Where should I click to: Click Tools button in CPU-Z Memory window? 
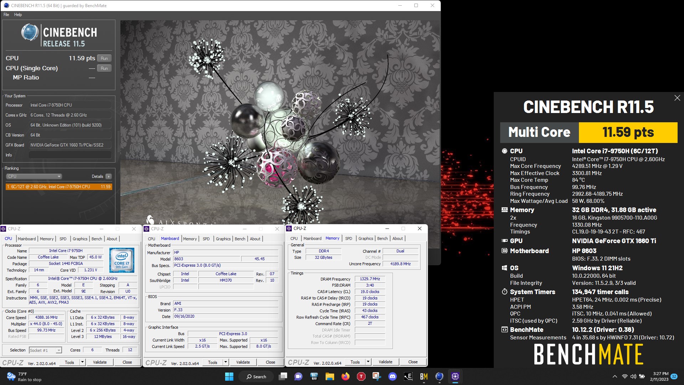tap(355, 362)
